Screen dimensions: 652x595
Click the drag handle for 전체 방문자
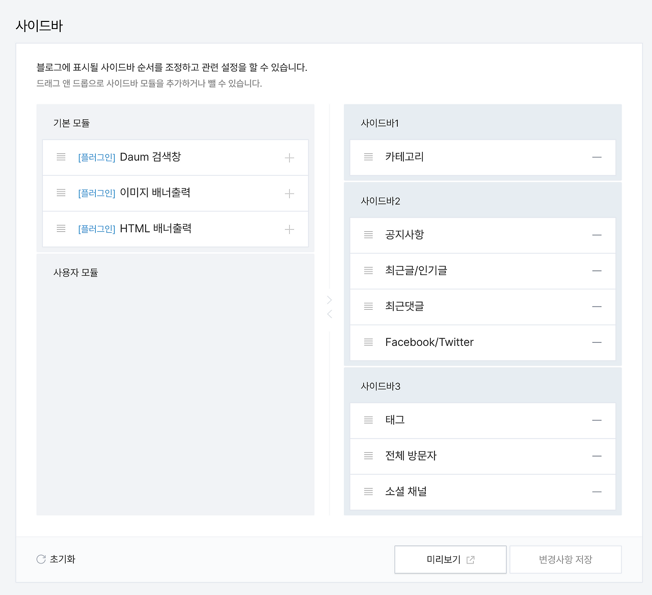pyautogui.click(x=368, y=456)
